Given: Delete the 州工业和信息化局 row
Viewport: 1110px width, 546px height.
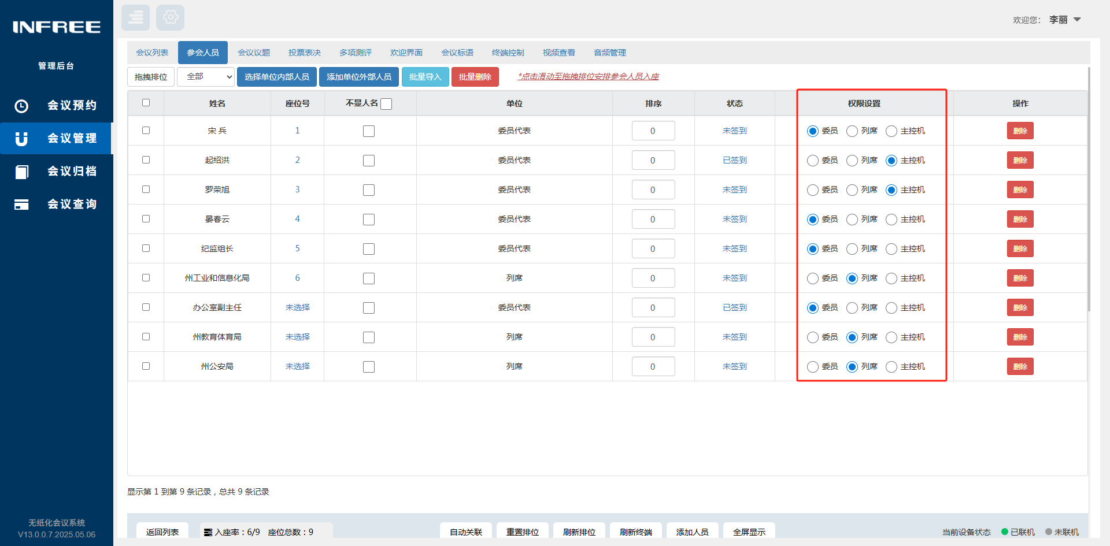Looking at the screenshot, I should (x=1020, y=278).
